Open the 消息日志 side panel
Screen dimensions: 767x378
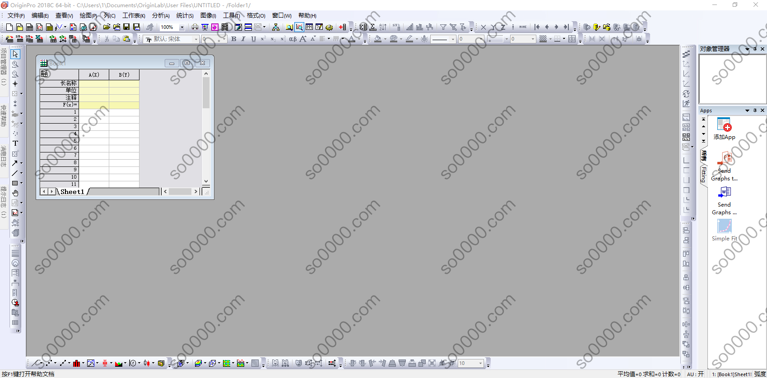[4, 156]
